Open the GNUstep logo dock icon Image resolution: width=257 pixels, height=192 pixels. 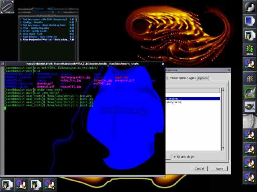point(250,7)
